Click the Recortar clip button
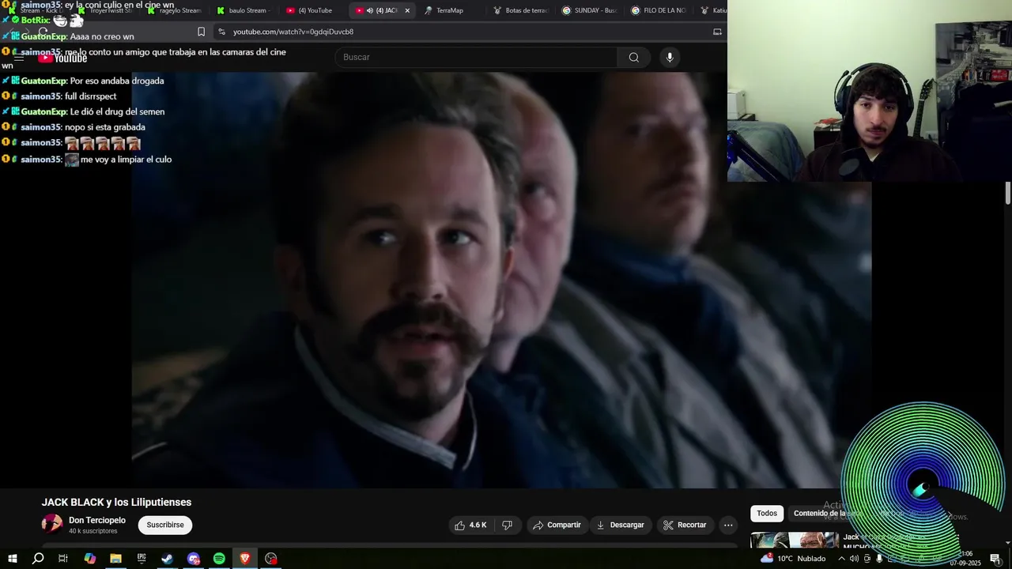 [x=685, y=525]
